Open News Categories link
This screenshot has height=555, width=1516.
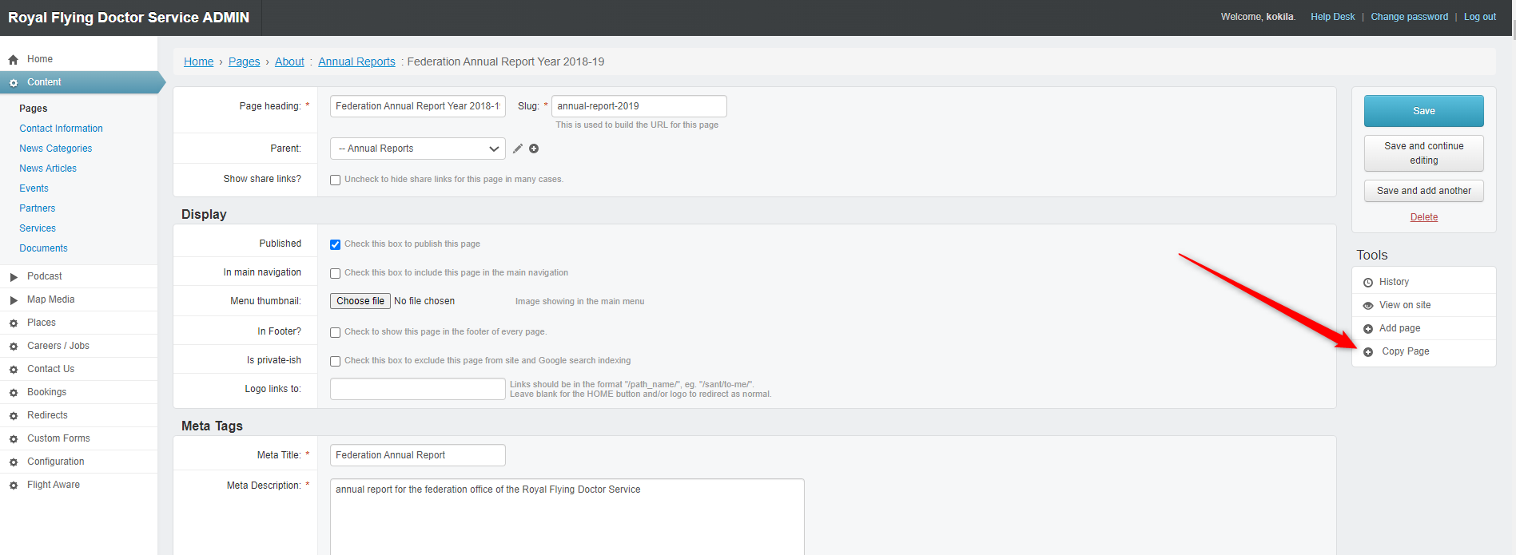[55, 149]
